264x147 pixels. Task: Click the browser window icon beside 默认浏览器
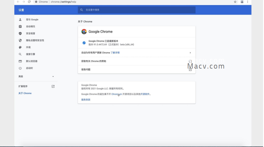20,61
